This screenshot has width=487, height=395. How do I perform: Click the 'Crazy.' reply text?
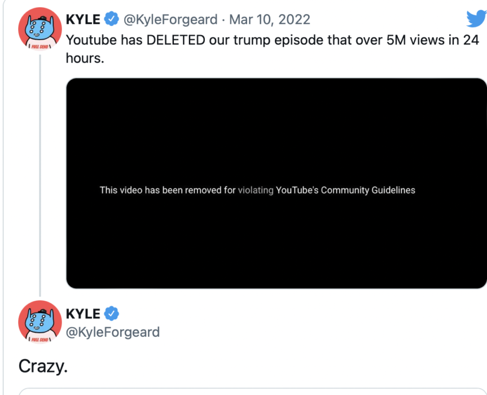click(x=43, y=366)
